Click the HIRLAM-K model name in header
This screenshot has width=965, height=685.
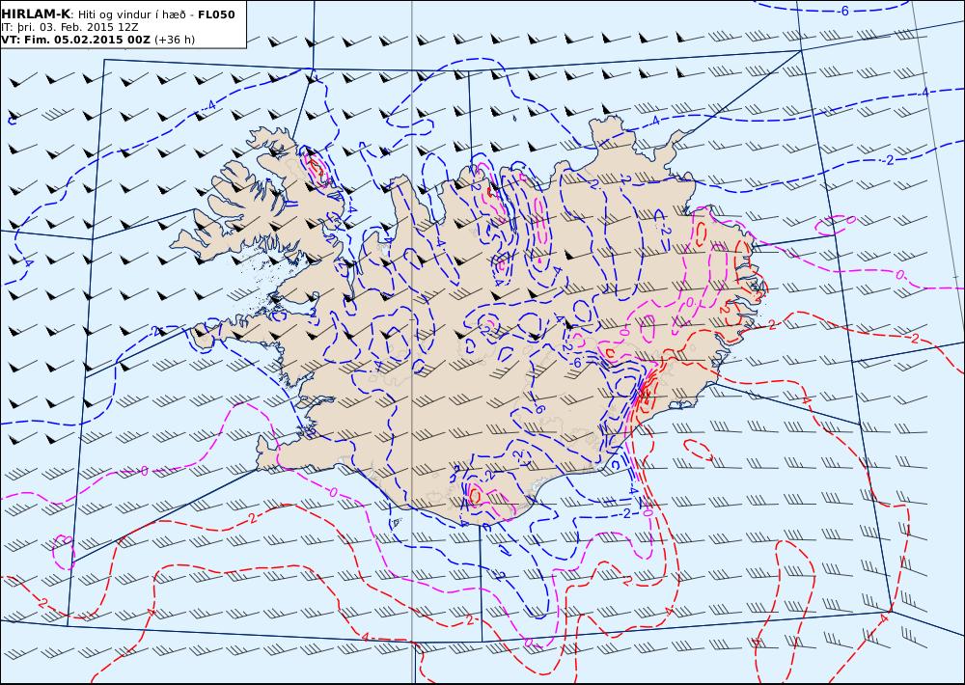click(36, 14)
